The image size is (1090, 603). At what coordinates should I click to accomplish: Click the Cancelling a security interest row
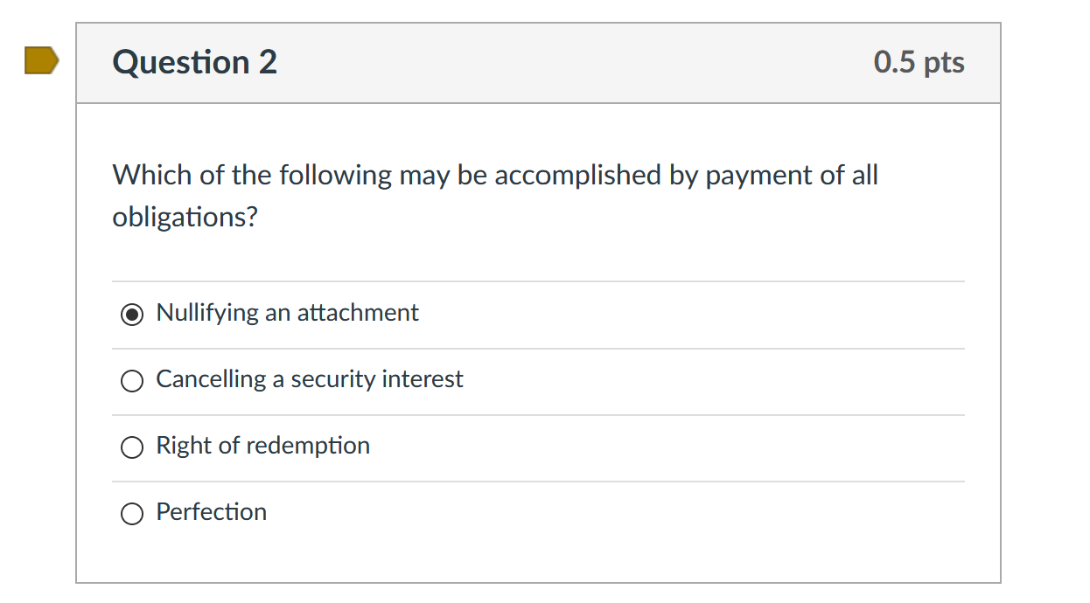(309, 379)
